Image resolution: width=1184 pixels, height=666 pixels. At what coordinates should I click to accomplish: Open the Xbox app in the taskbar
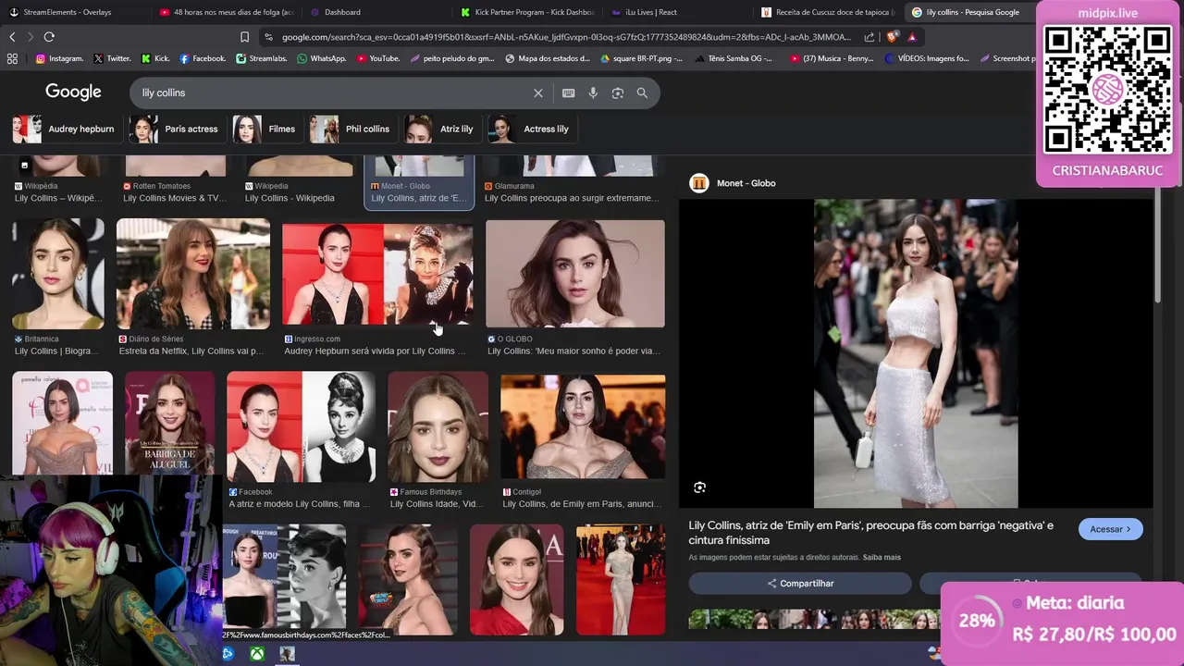(257, 654)
